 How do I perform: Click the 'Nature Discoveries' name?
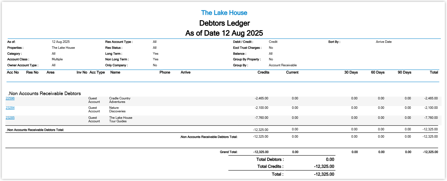pos(117,110)
